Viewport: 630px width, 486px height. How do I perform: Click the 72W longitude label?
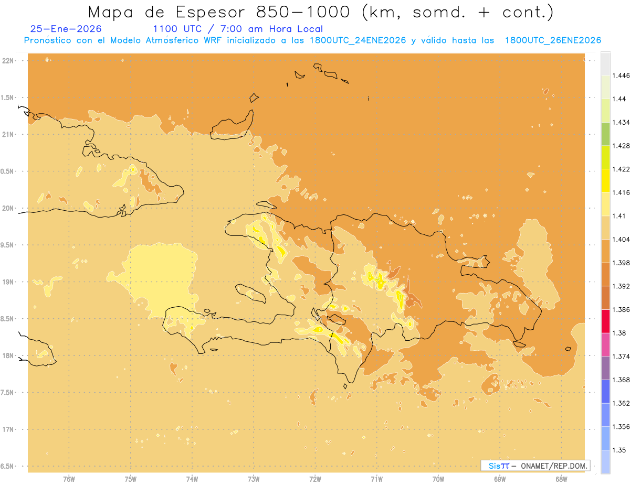pyautogui.click(x=315, y=479)
